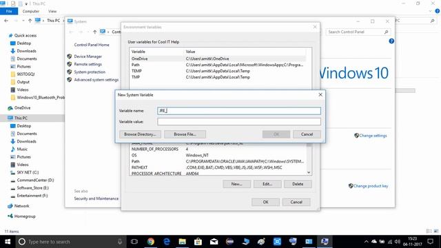Image resolution: width=441 pixels, height=248 pixels.
Task: Click OK in Environment Variables window
Action: click(x=265, y=202)
